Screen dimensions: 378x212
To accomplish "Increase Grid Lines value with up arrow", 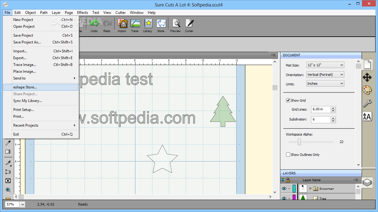I will [333, 108].
